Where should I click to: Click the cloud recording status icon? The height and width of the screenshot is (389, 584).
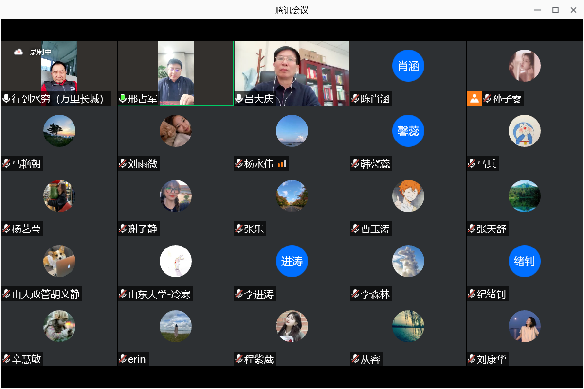[x=18, y=52]
